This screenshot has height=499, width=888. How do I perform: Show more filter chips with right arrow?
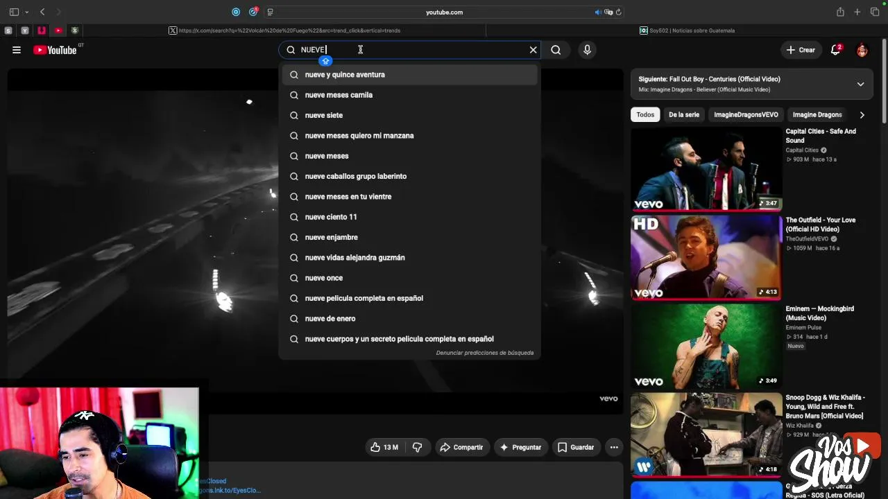coord(862,115)
